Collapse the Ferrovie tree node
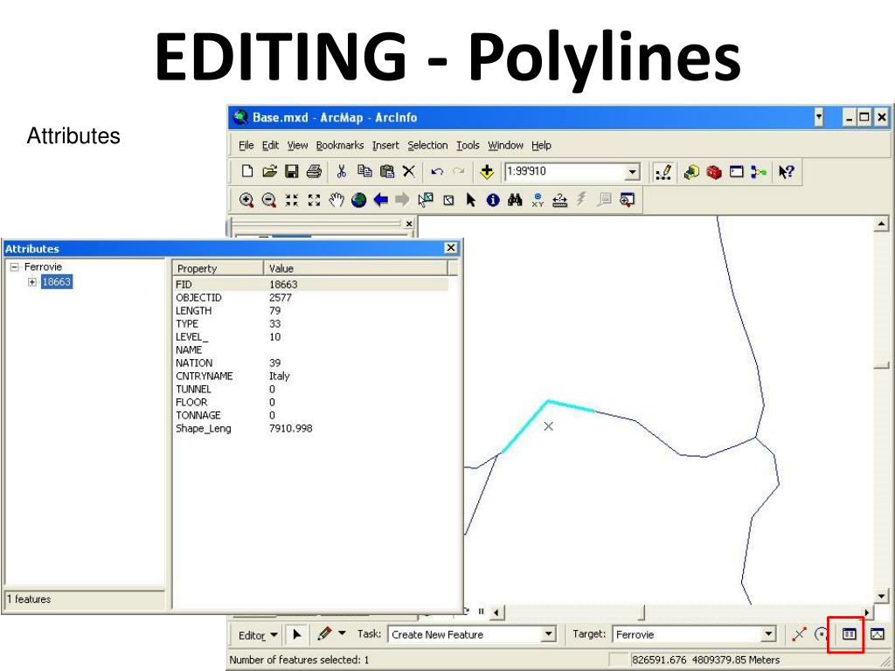The width and height of the screenshot is (895, 671). coord(14,267)
